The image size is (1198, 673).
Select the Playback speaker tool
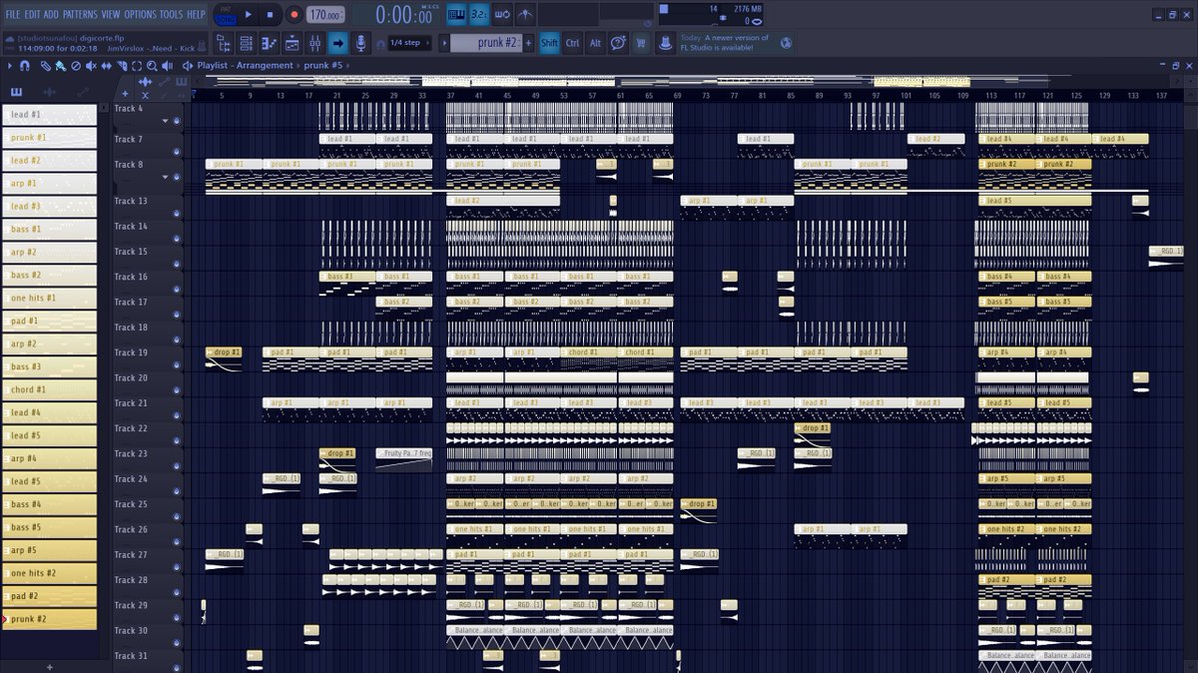pyautogui.click(x=166, y=66)
